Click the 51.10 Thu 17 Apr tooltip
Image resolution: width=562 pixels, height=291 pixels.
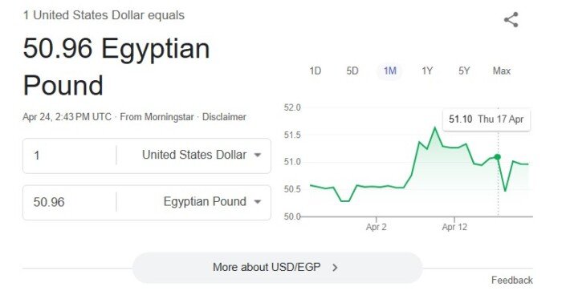pos(487,119)
